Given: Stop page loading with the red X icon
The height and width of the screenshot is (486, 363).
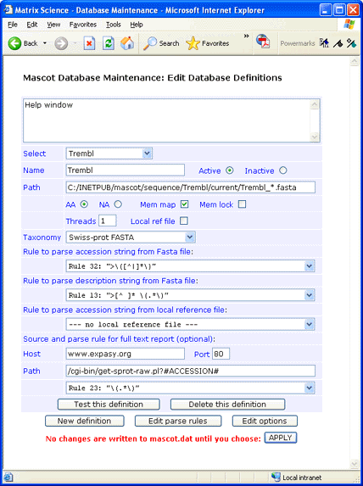Looking at the screenshot, I should tap(89, 43).
